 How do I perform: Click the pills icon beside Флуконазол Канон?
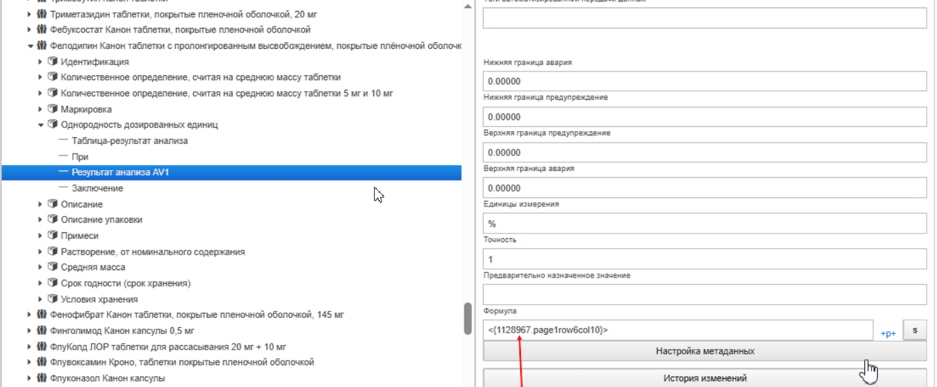coord(41,378)
